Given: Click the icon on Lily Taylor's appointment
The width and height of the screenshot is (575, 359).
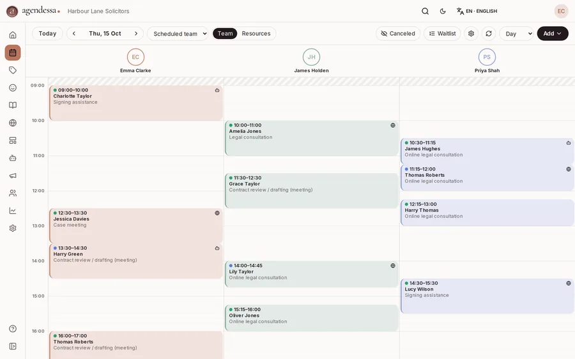Looking at the screenshot, I should 393,266.
